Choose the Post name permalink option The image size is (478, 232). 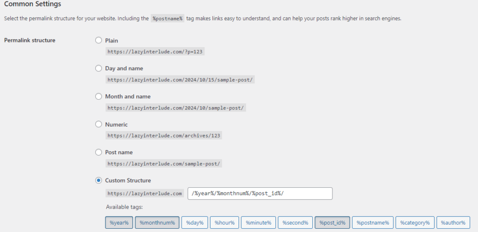(x=98, y=152)
